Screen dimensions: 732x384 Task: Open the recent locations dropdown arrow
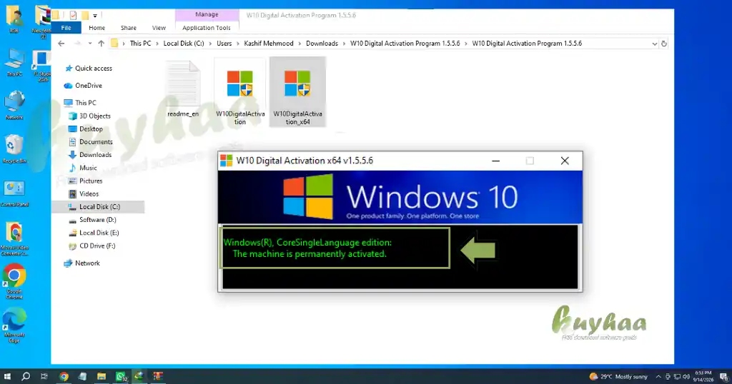tap(89, 44)
